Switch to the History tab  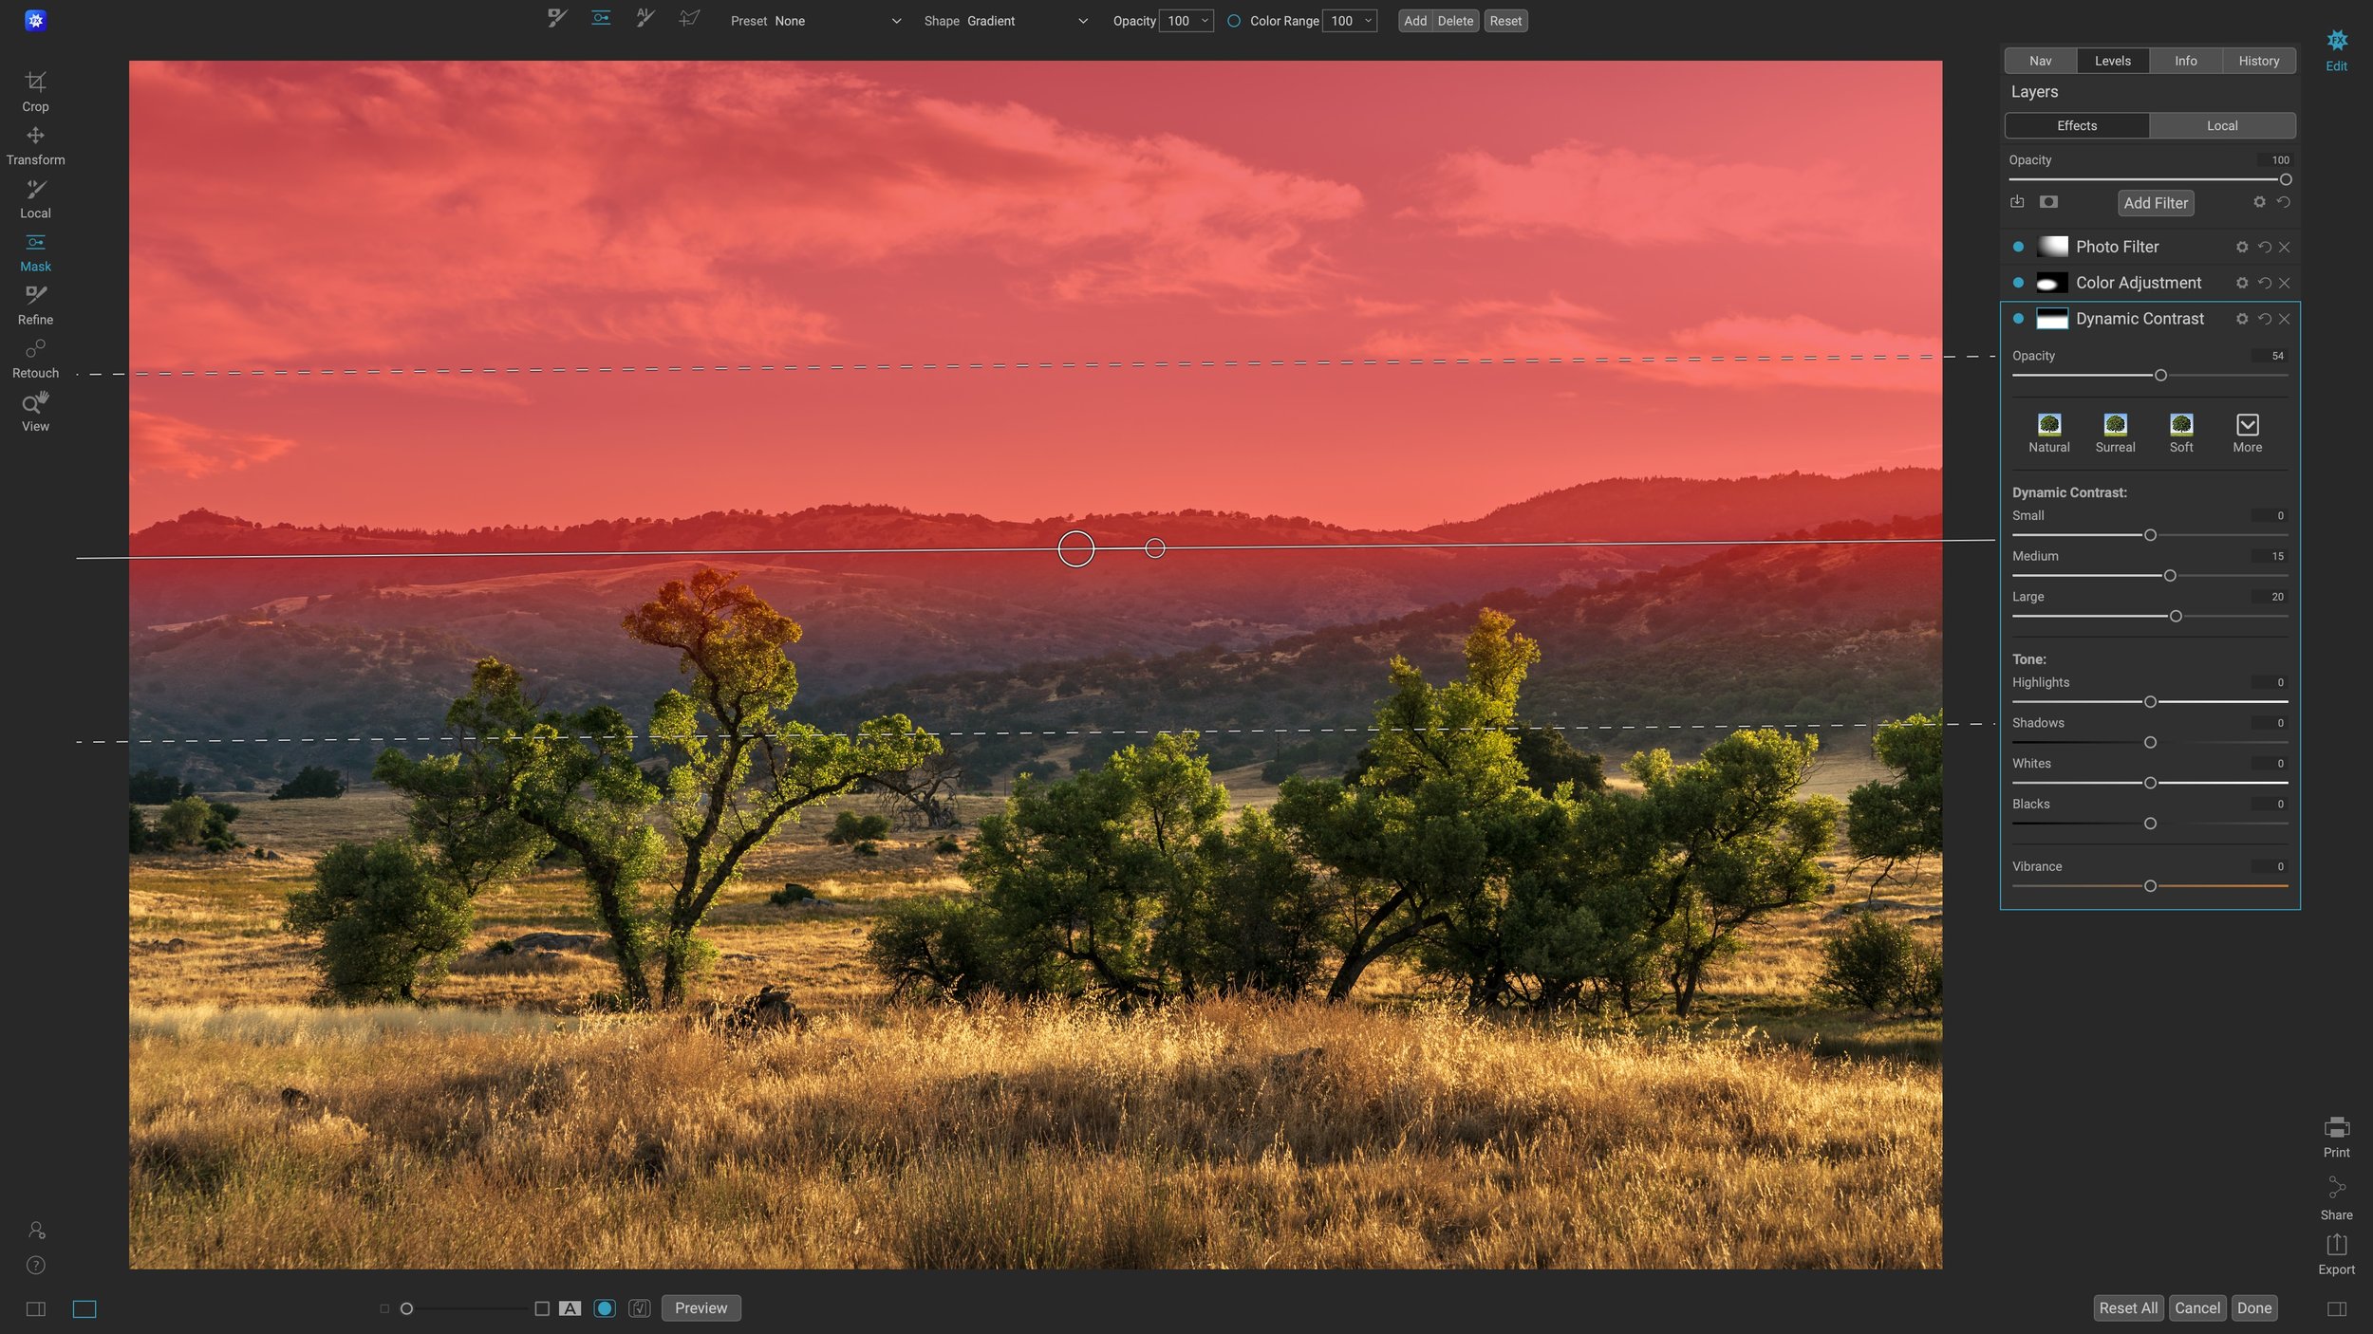click(x=2260, y=60)
